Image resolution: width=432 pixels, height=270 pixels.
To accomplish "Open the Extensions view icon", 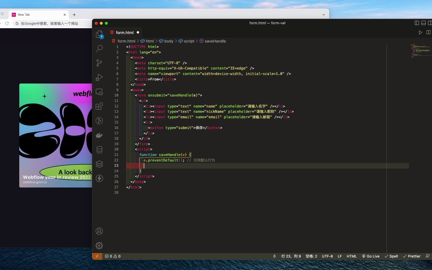I will coord(99,106).
